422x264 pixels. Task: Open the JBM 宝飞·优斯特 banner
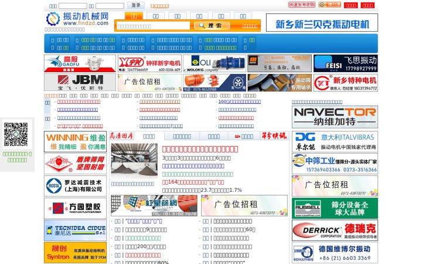pyautogui.click(x=80, y=83)
